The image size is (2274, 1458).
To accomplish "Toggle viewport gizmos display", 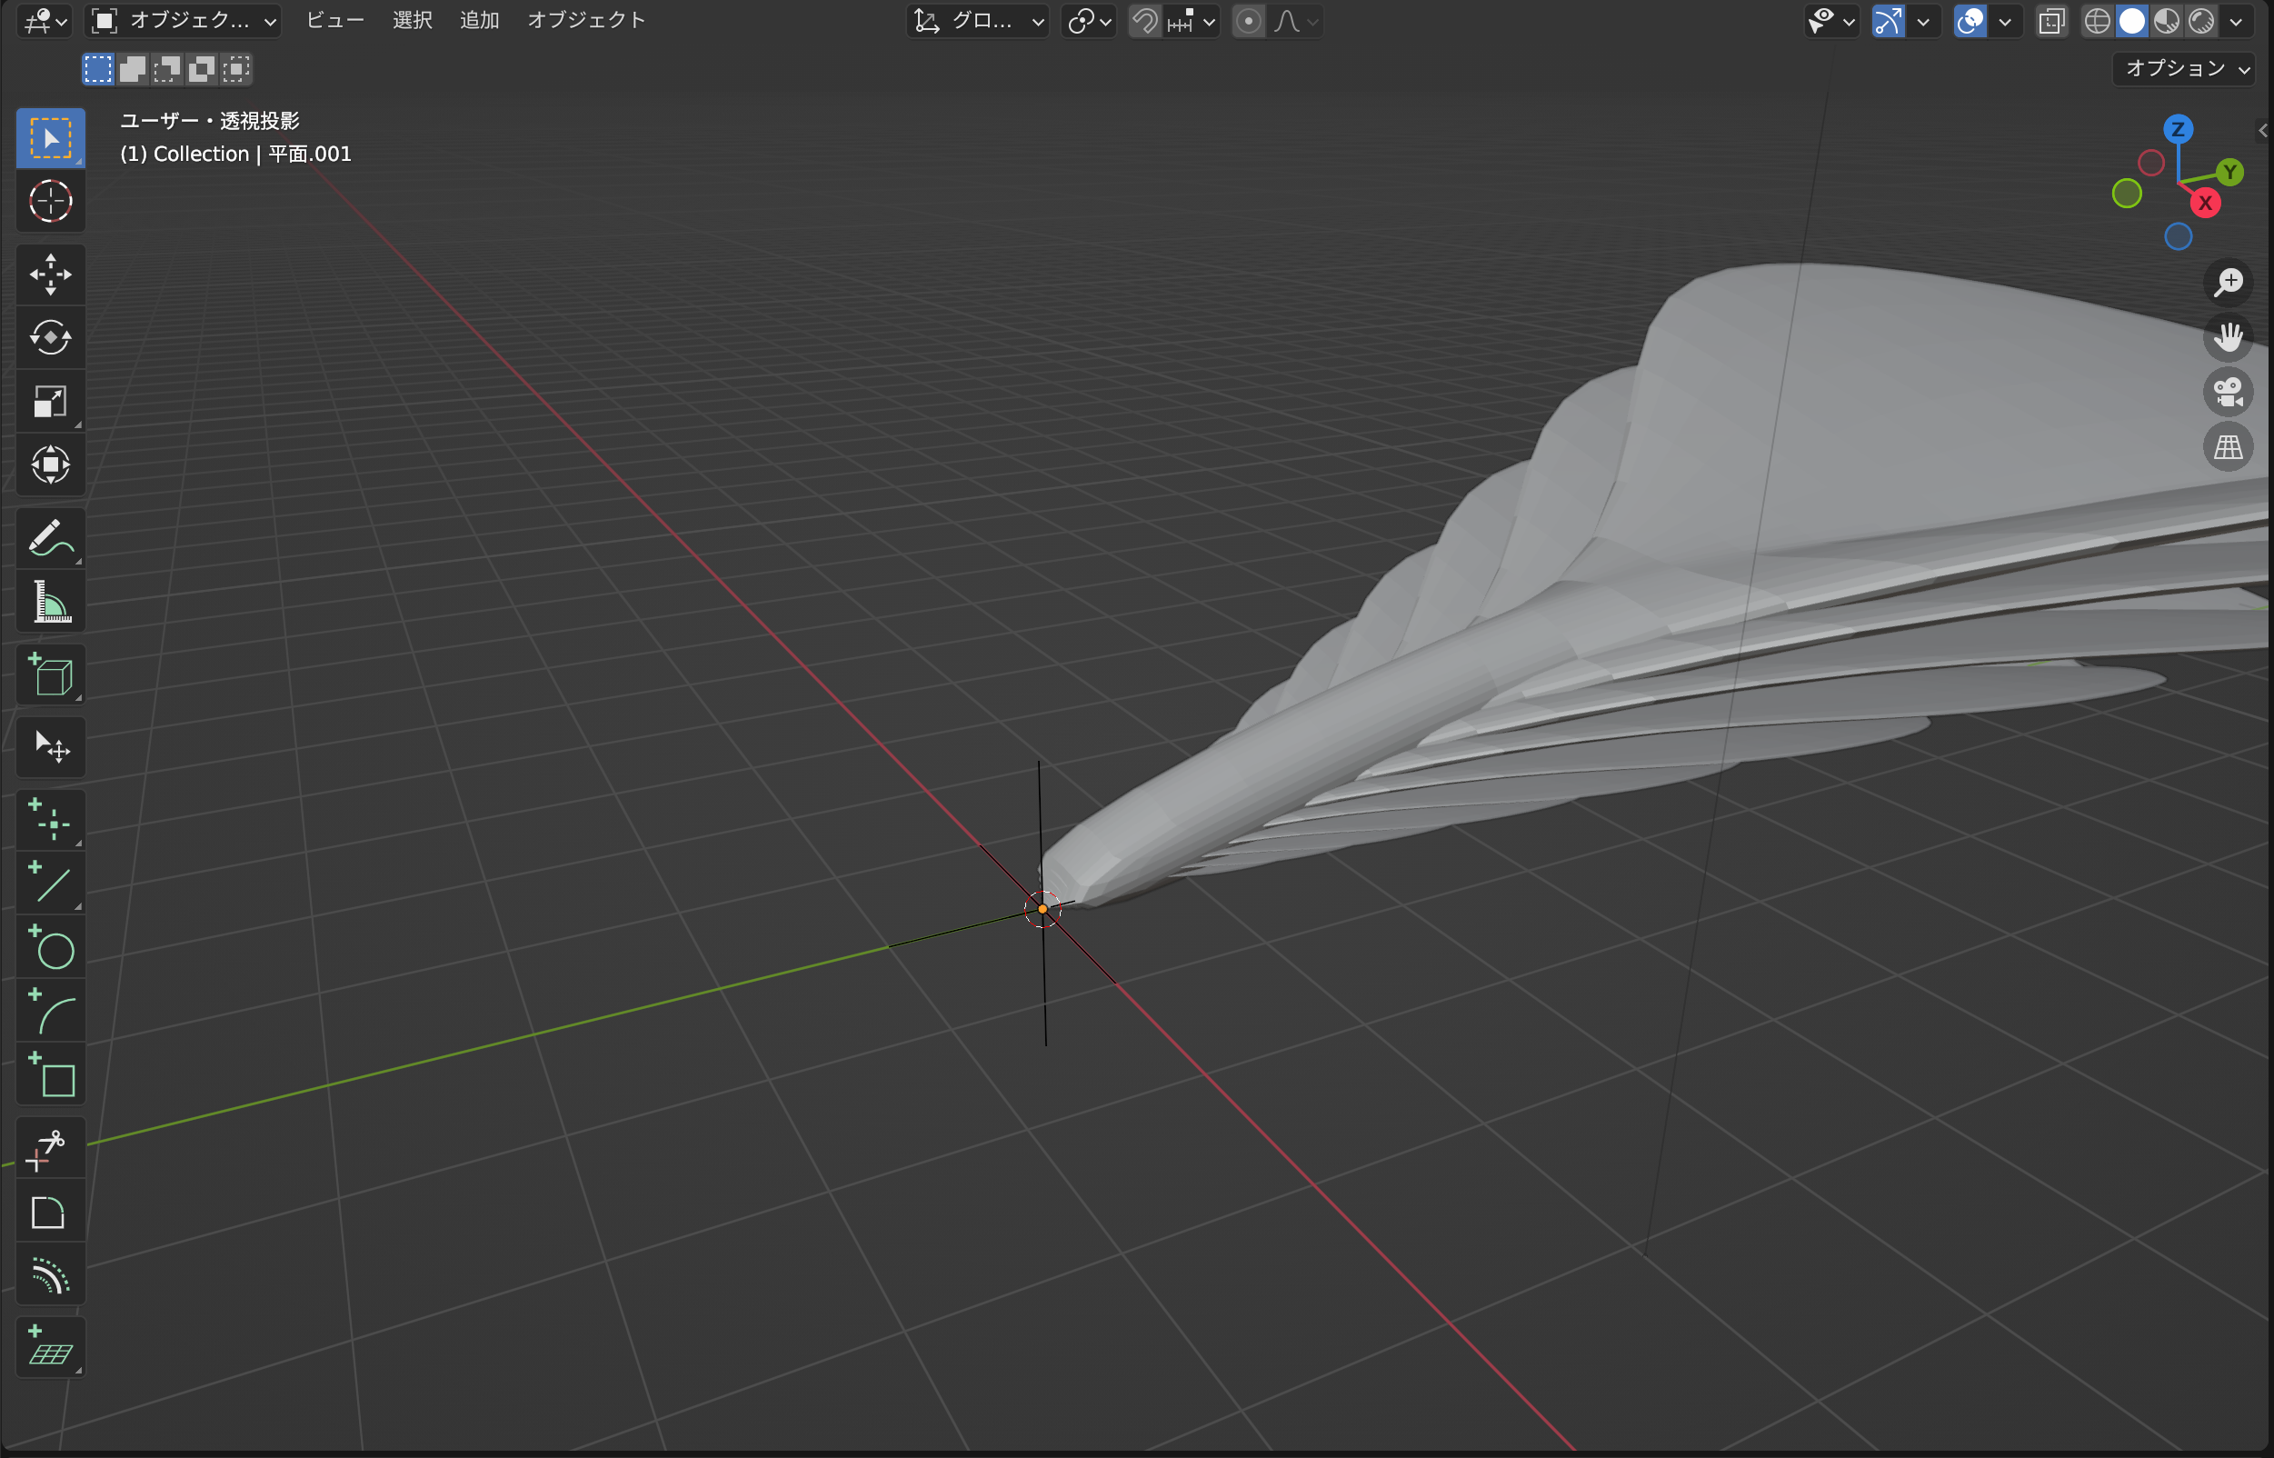I will pos(1888,21).
